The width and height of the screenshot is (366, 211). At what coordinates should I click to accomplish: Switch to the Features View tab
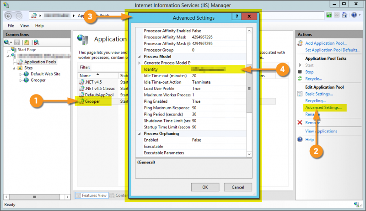point(91,195)
